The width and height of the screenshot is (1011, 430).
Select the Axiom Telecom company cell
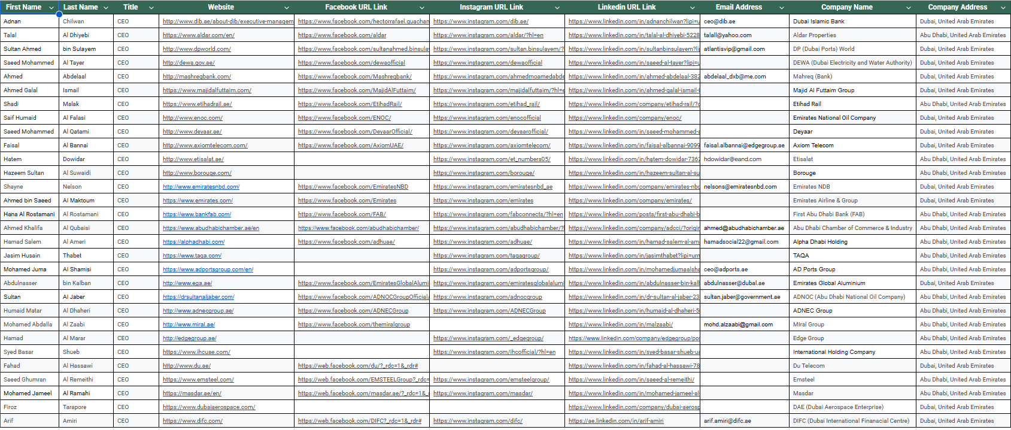(853, 146)
